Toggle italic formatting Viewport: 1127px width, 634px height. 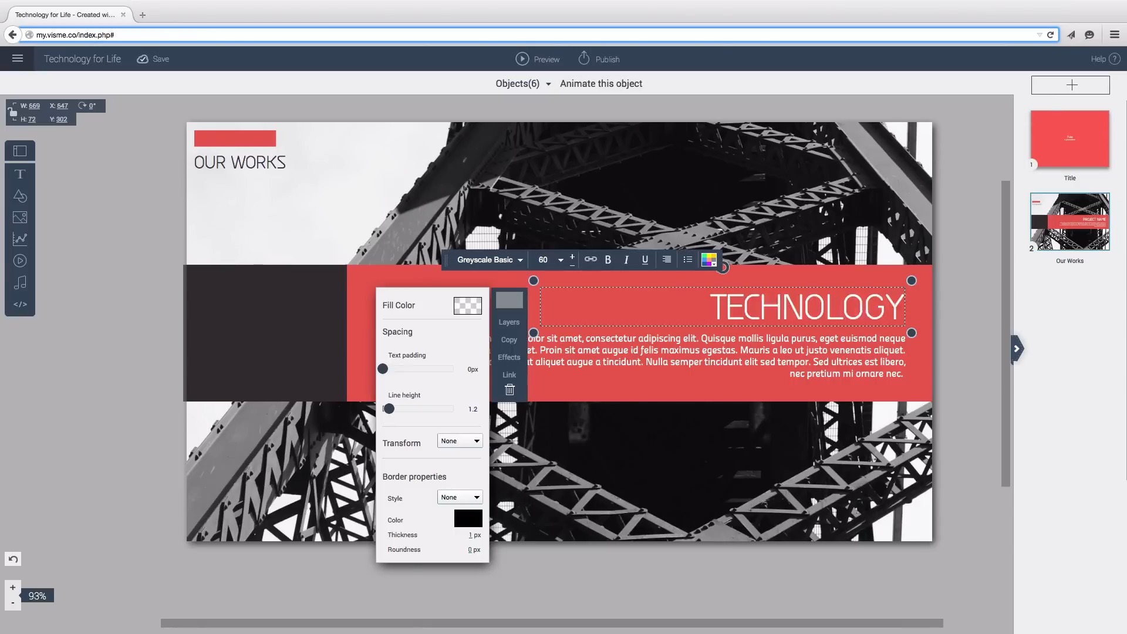(x=626, y=259)
